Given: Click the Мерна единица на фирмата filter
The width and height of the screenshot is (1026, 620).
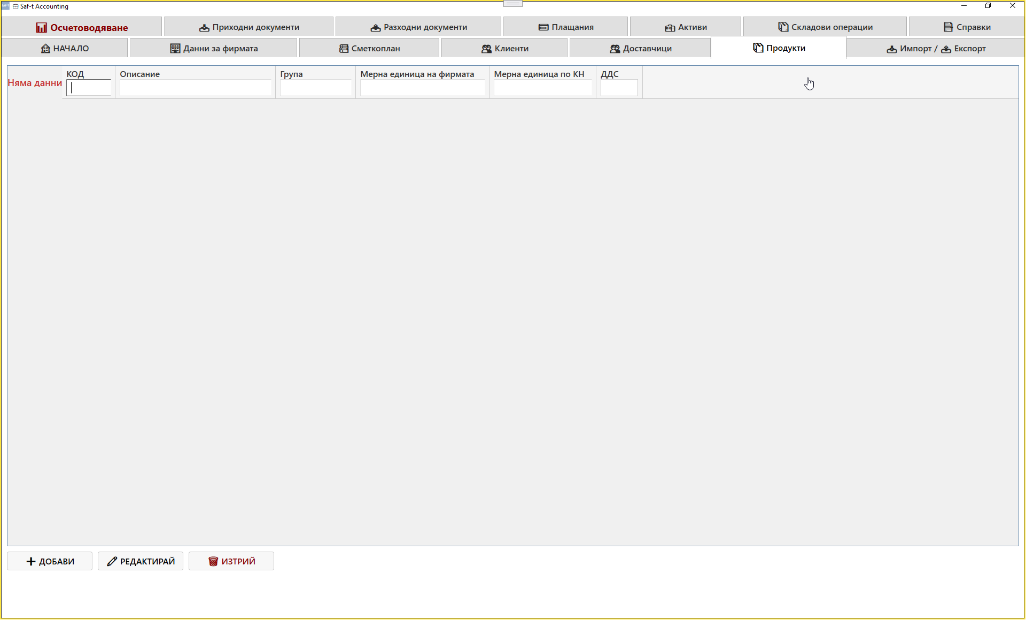Looking at the screenshot, I should tap(423, 88).
